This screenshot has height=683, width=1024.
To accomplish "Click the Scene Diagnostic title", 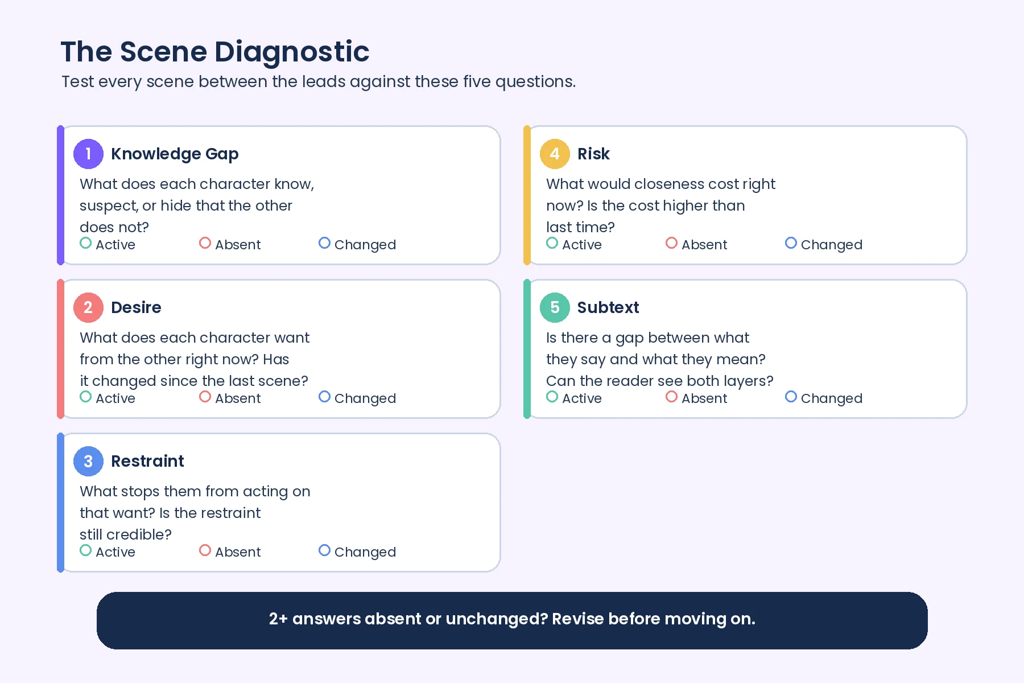I will point(215,52).
